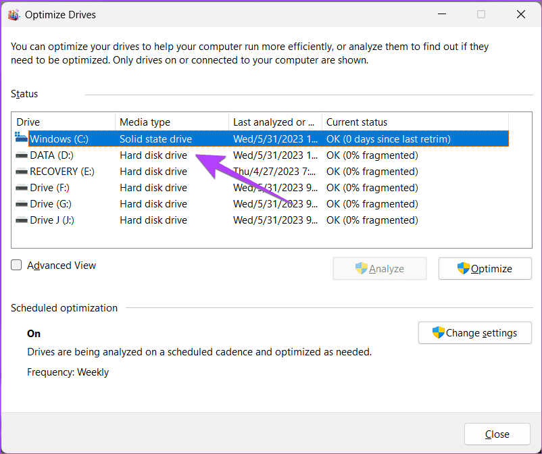Open Change settings for scheduled optimization
This screenshot has width=542, height=454.
(475, 332)
